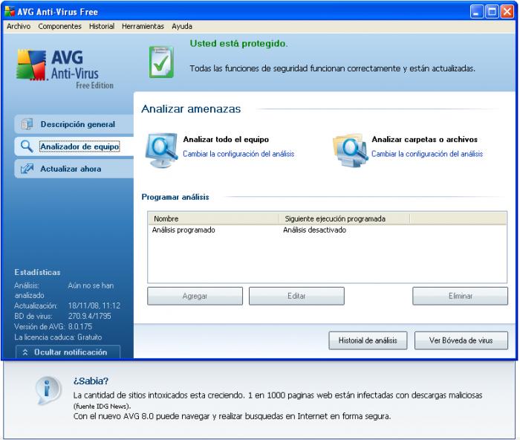Click the La licencia caduca: Gratuito line
The height and width of the screenshot is (440, 520).
58,337
